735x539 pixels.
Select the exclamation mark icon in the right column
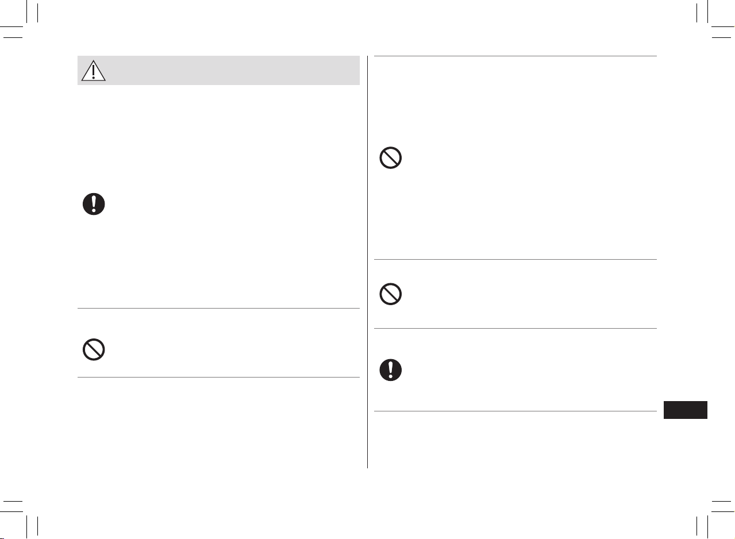coord(391,370)
